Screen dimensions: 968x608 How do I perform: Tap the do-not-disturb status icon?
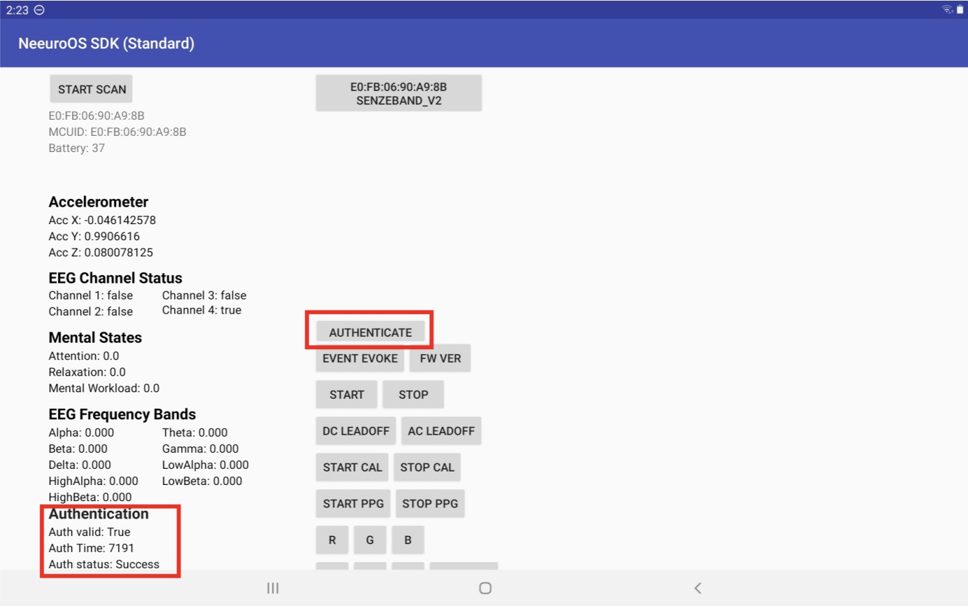coord(38,9)
